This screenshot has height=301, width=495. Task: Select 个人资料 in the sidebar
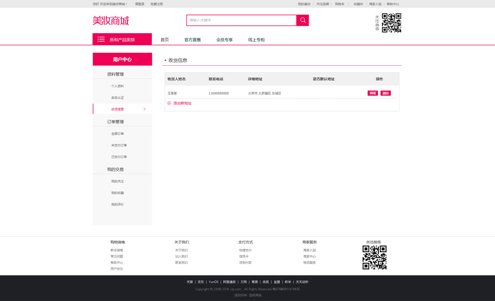[118, 86]
